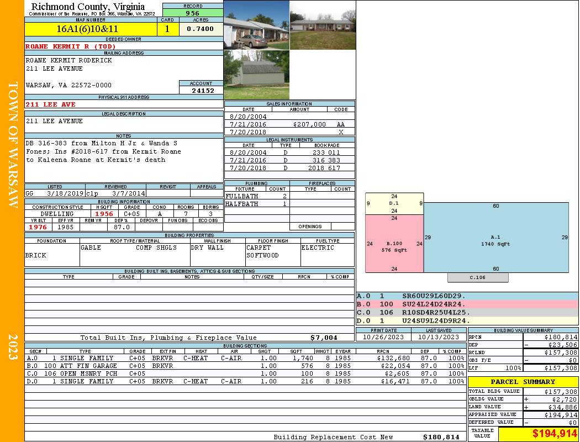Select the PARCEL SUMMARY yellow header

[x=523, y=382]
